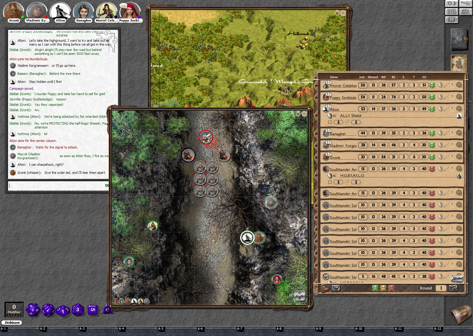Click the red hostile face filter
This screenshot has height=336, width=473.
click(391, 288)
